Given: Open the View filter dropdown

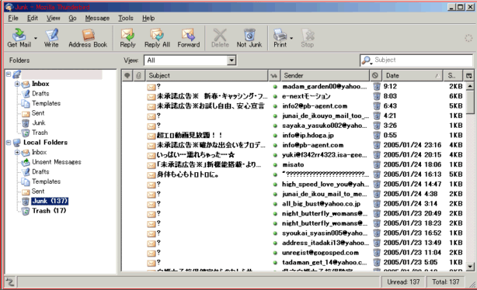Looking at the screenshot, I should coord(232,60).
